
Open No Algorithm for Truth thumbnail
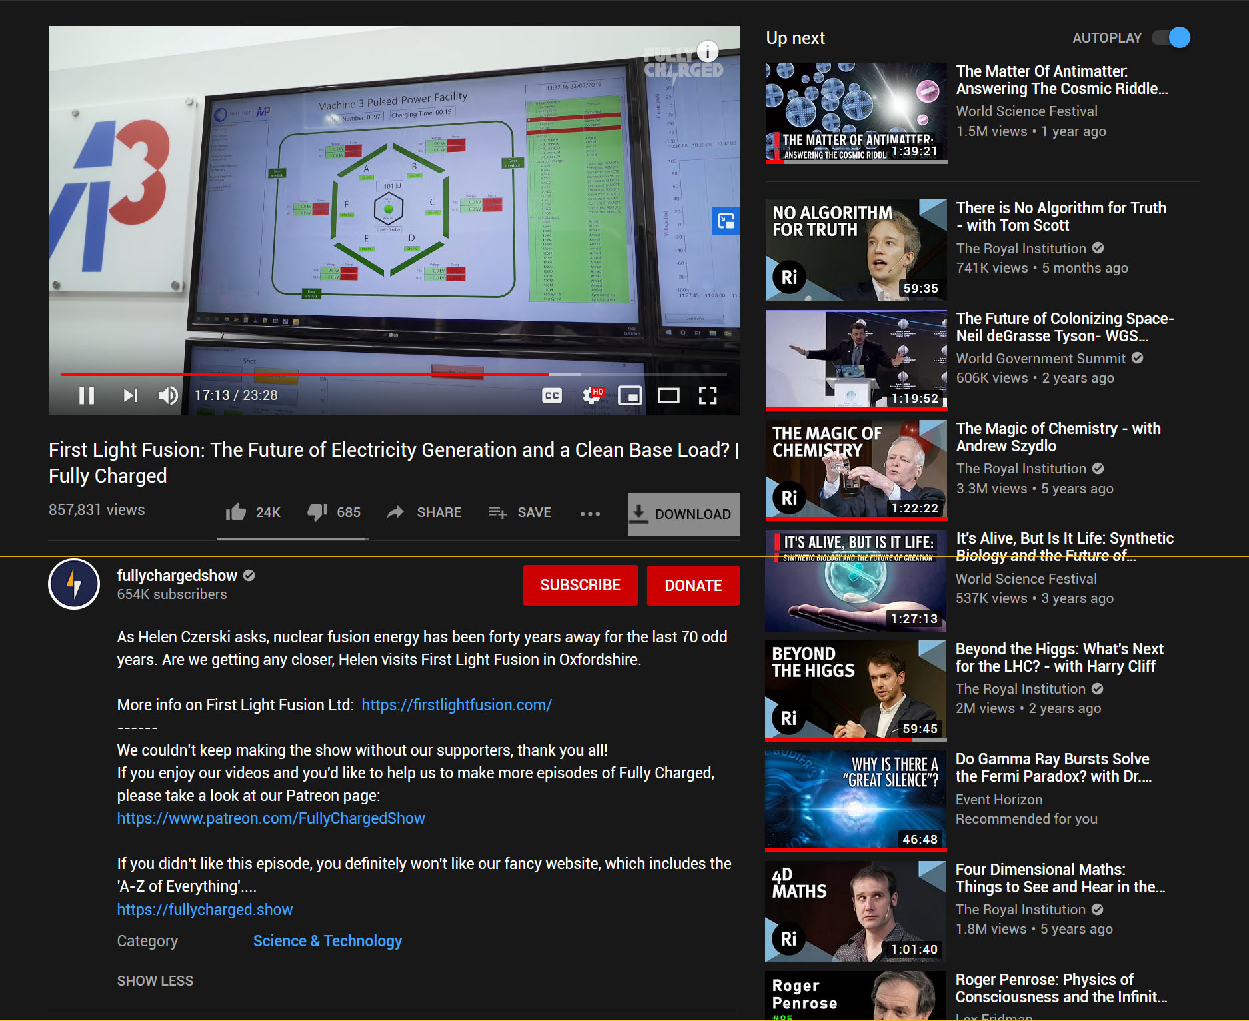pyautogui.click(x=856, y=250)
